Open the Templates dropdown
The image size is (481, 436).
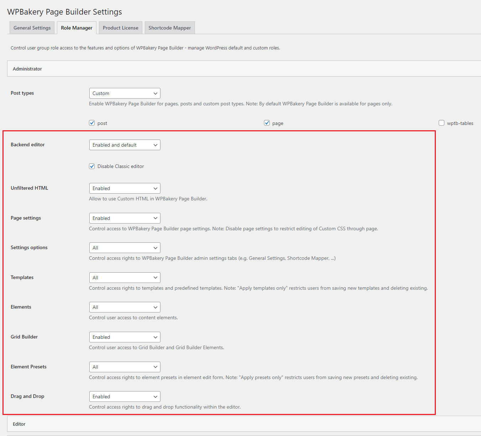pos(125,278)
